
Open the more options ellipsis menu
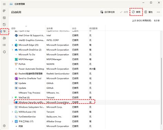158,12
